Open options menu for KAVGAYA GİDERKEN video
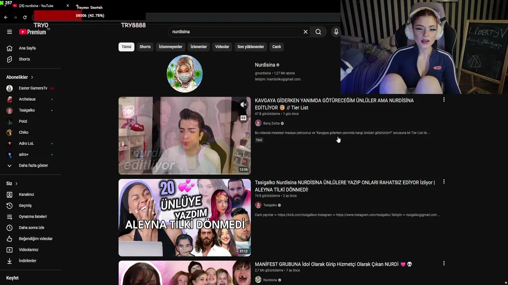The image size is (508, 285). click(x=444, y=100)
